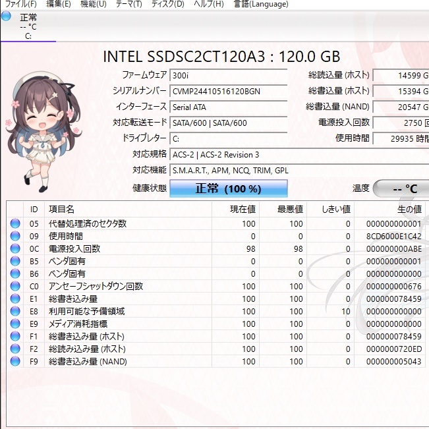
Task: Click the standard field ACS-2 | ACS-2 Revision 3
Action: click(x=299, y=155)
